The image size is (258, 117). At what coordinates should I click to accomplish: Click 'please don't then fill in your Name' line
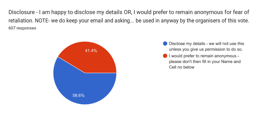(x=205, y=62)
